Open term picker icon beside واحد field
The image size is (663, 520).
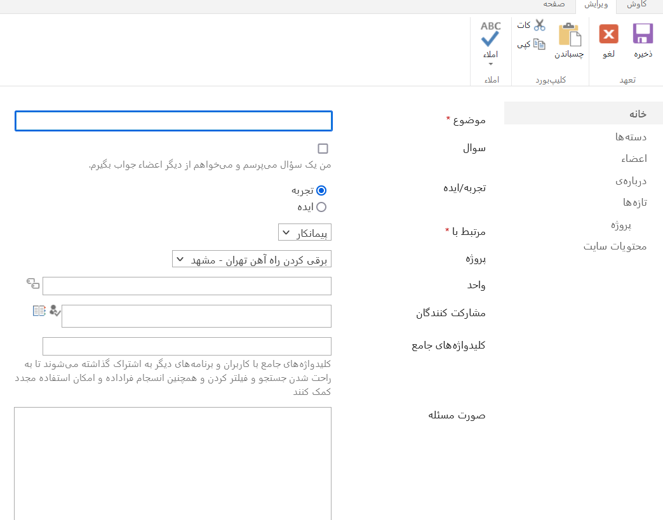click(x=33, y=283)
